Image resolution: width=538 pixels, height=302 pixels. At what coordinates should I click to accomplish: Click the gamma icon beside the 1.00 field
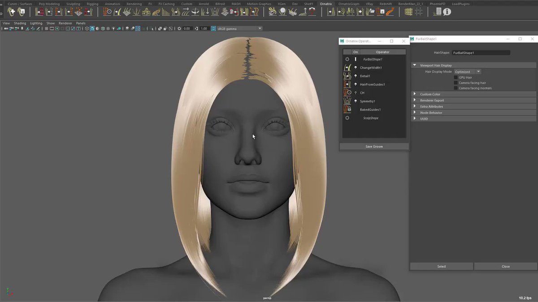coord(196,29)
